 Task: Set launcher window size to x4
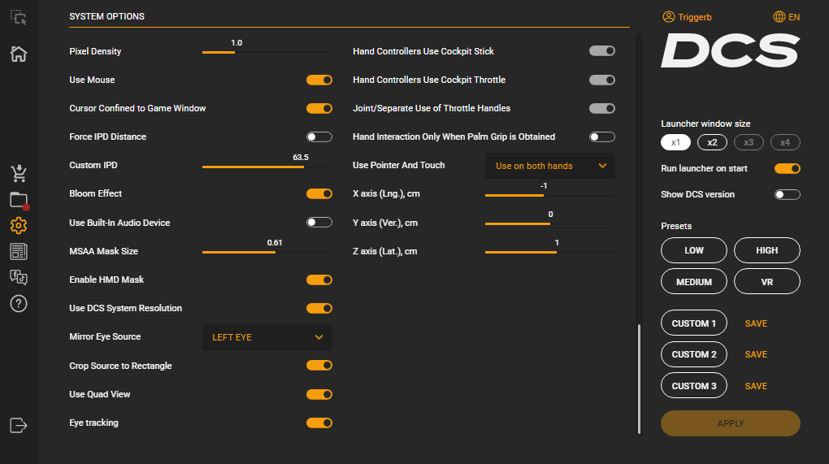pos(785,142)
